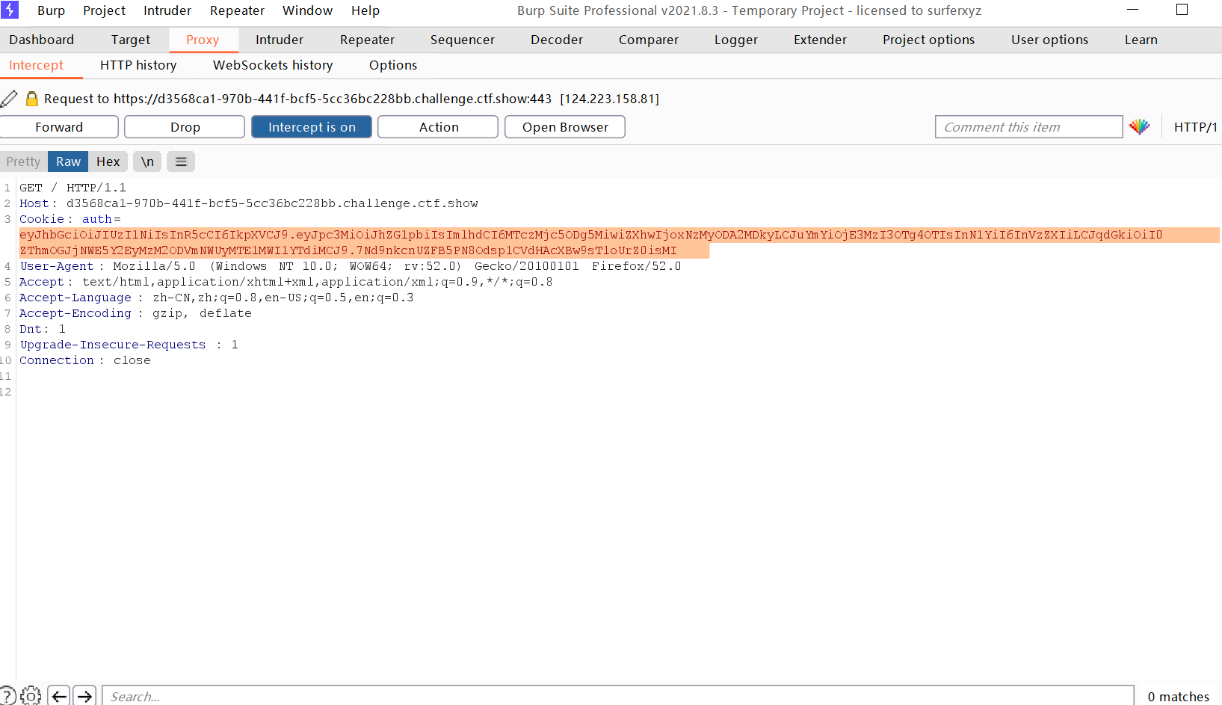Screen dimensions: 1222x705
Task: Click the Burp Suite lightning logo icon
Action: 10,10
